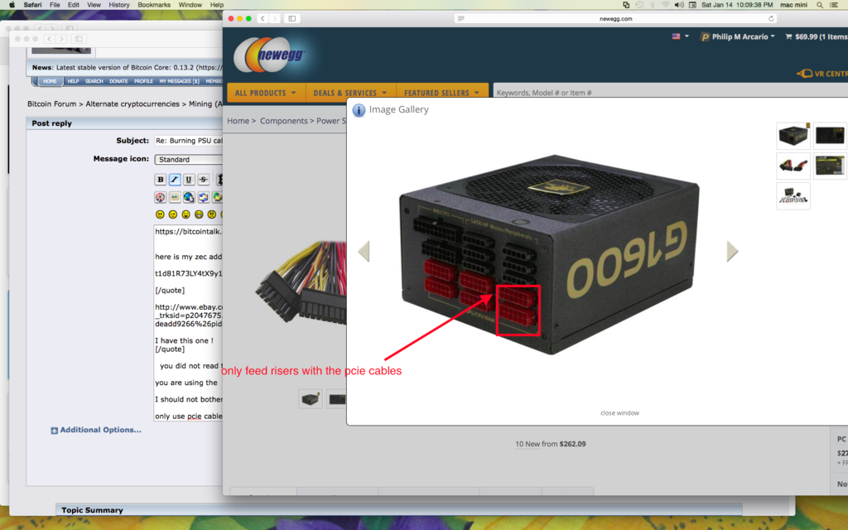Reload the newegg.com page
The height and width of the screenshot is (530, 848).
[x=771, y=18]
